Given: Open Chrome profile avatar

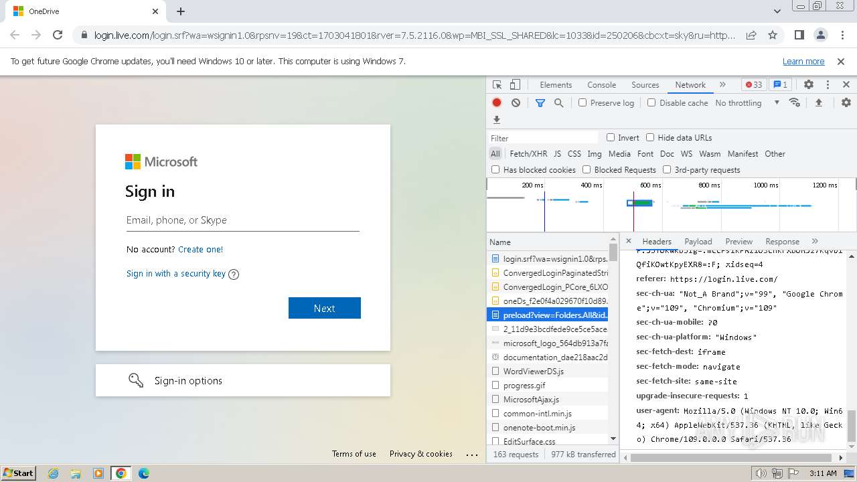Looking at the screenshot, I should pyautogui.click(x=821, y=35).
